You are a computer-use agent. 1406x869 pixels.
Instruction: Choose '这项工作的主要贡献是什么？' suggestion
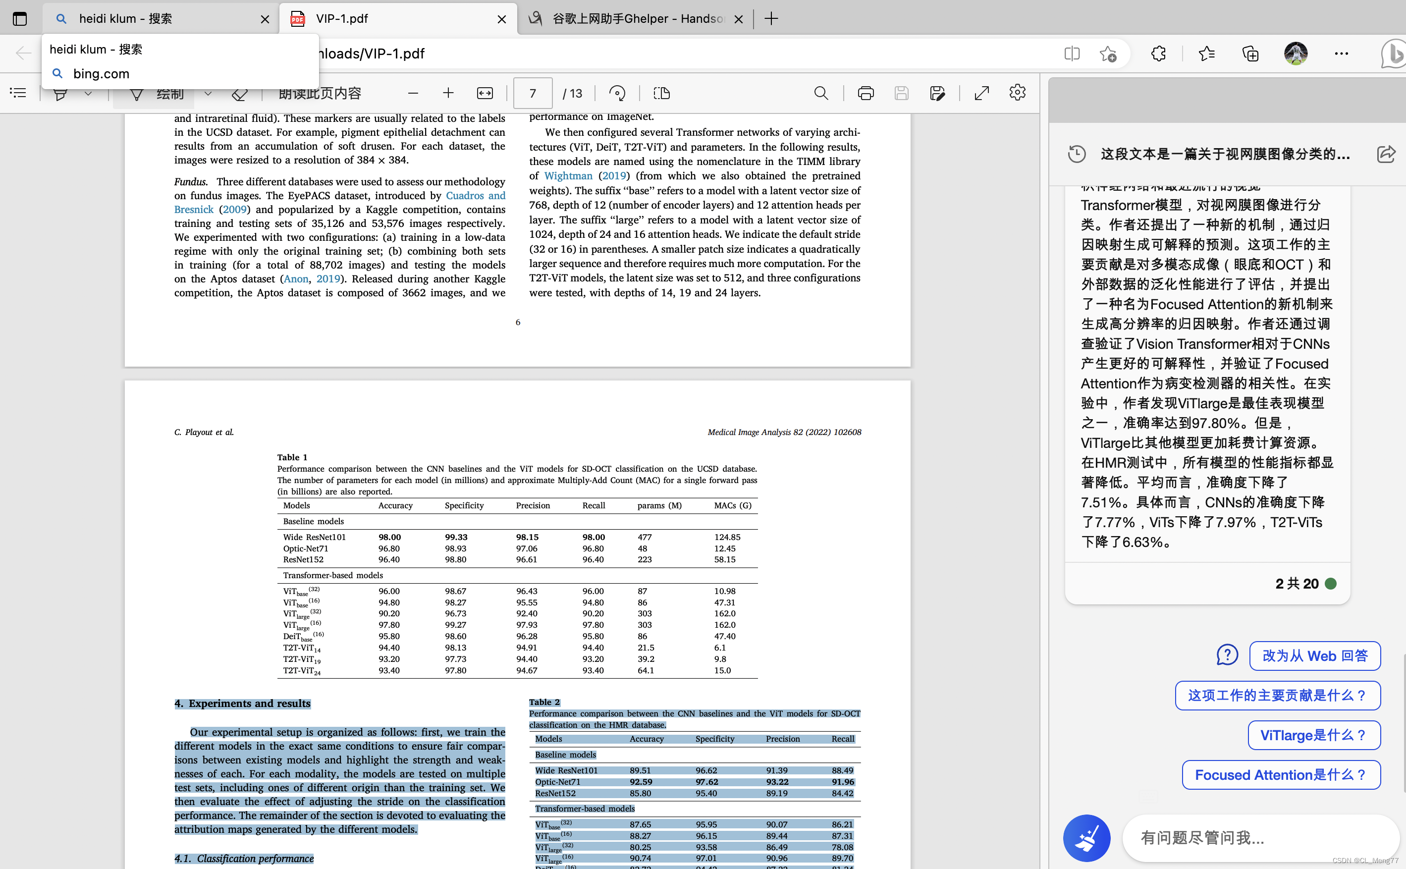point(1277,696)
